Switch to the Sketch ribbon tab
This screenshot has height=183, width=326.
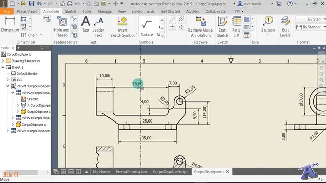point(70,11)
